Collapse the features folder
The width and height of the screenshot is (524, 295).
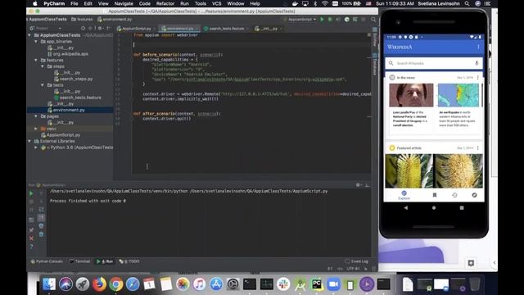36,60
